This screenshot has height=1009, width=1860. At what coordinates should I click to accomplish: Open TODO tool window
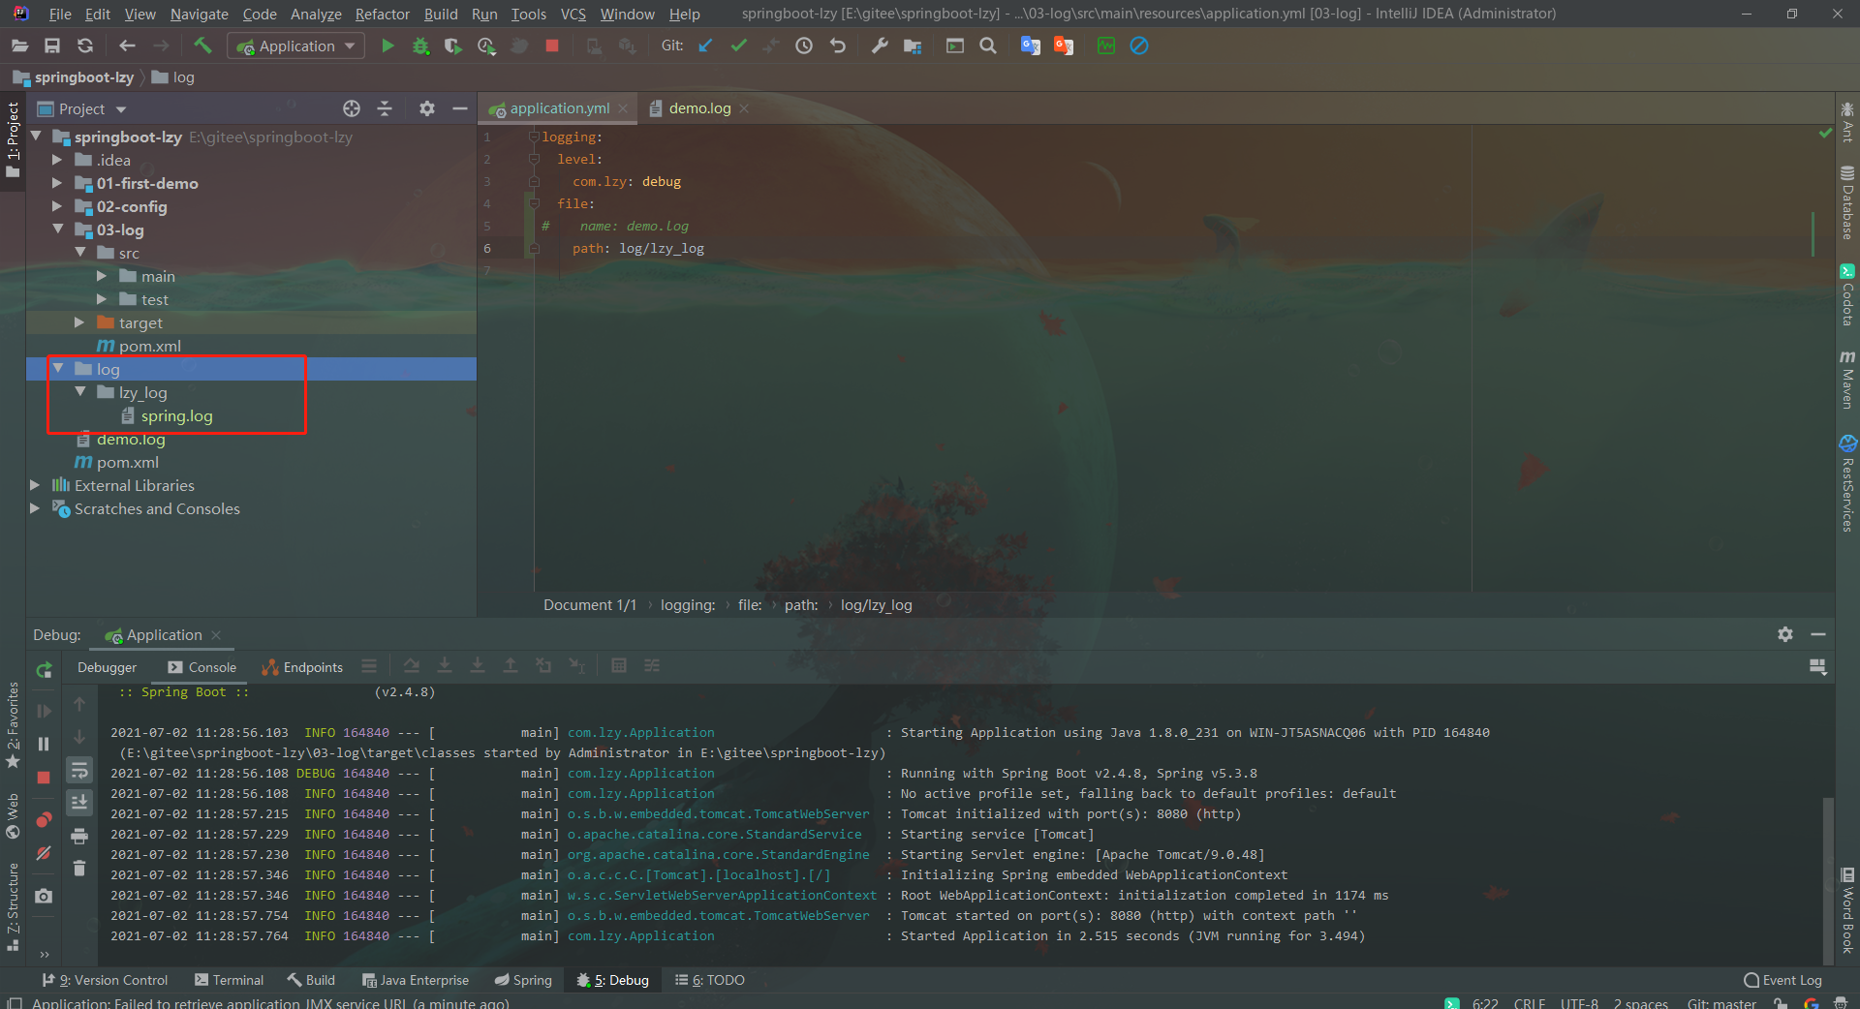(x=710, y=980)
